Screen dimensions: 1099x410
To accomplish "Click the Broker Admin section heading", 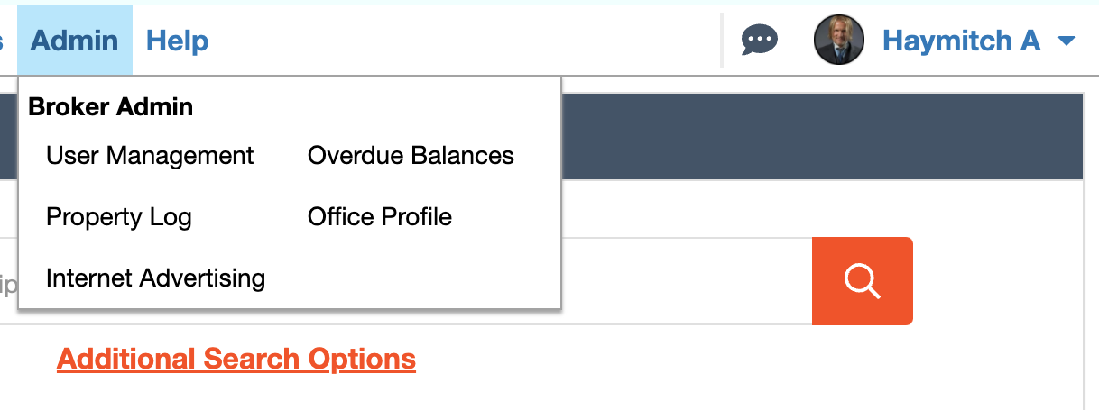I will click(x=110, y=107).
